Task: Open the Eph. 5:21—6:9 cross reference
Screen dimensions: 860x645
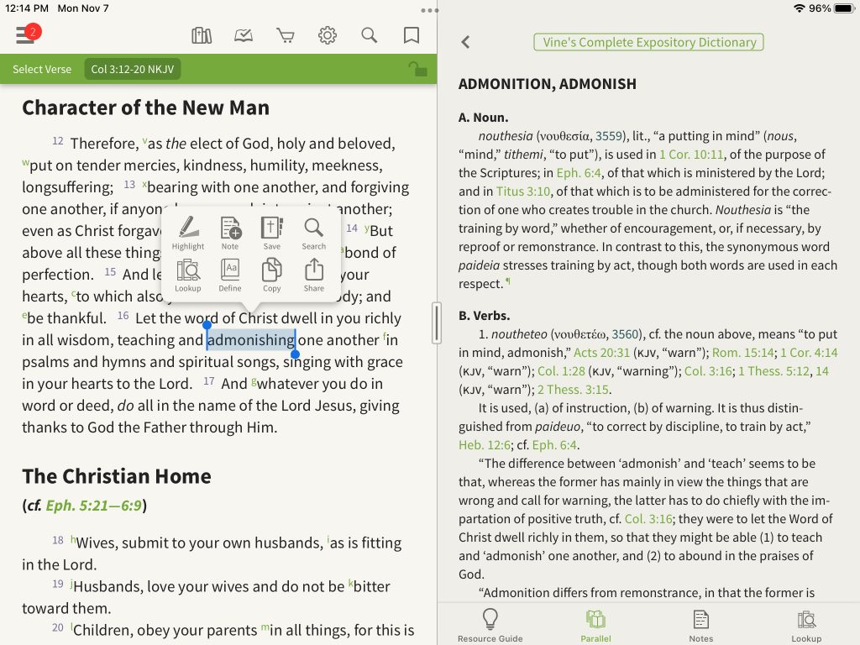Action: coord(94,505)
